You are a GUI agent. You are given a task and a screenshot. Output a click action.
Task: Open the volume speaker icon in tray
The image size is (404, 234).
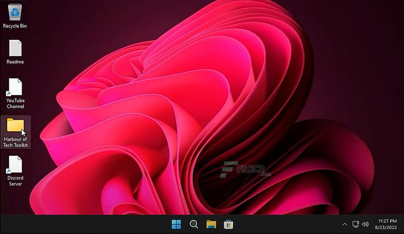click(365, 224)
